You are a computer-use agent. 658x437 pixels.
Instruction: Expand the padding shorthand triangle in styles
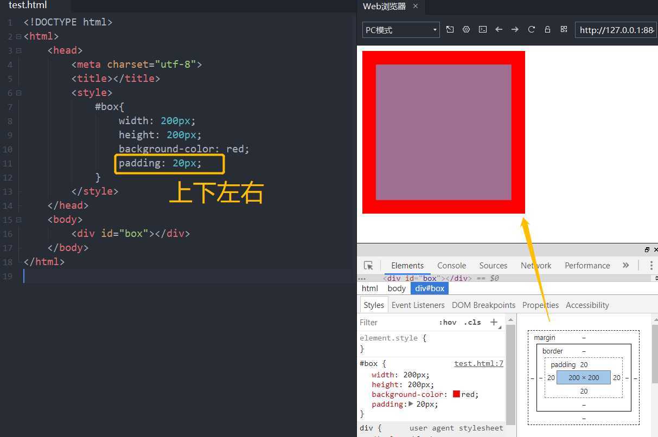pyautogui.click(x=411, y=404)
